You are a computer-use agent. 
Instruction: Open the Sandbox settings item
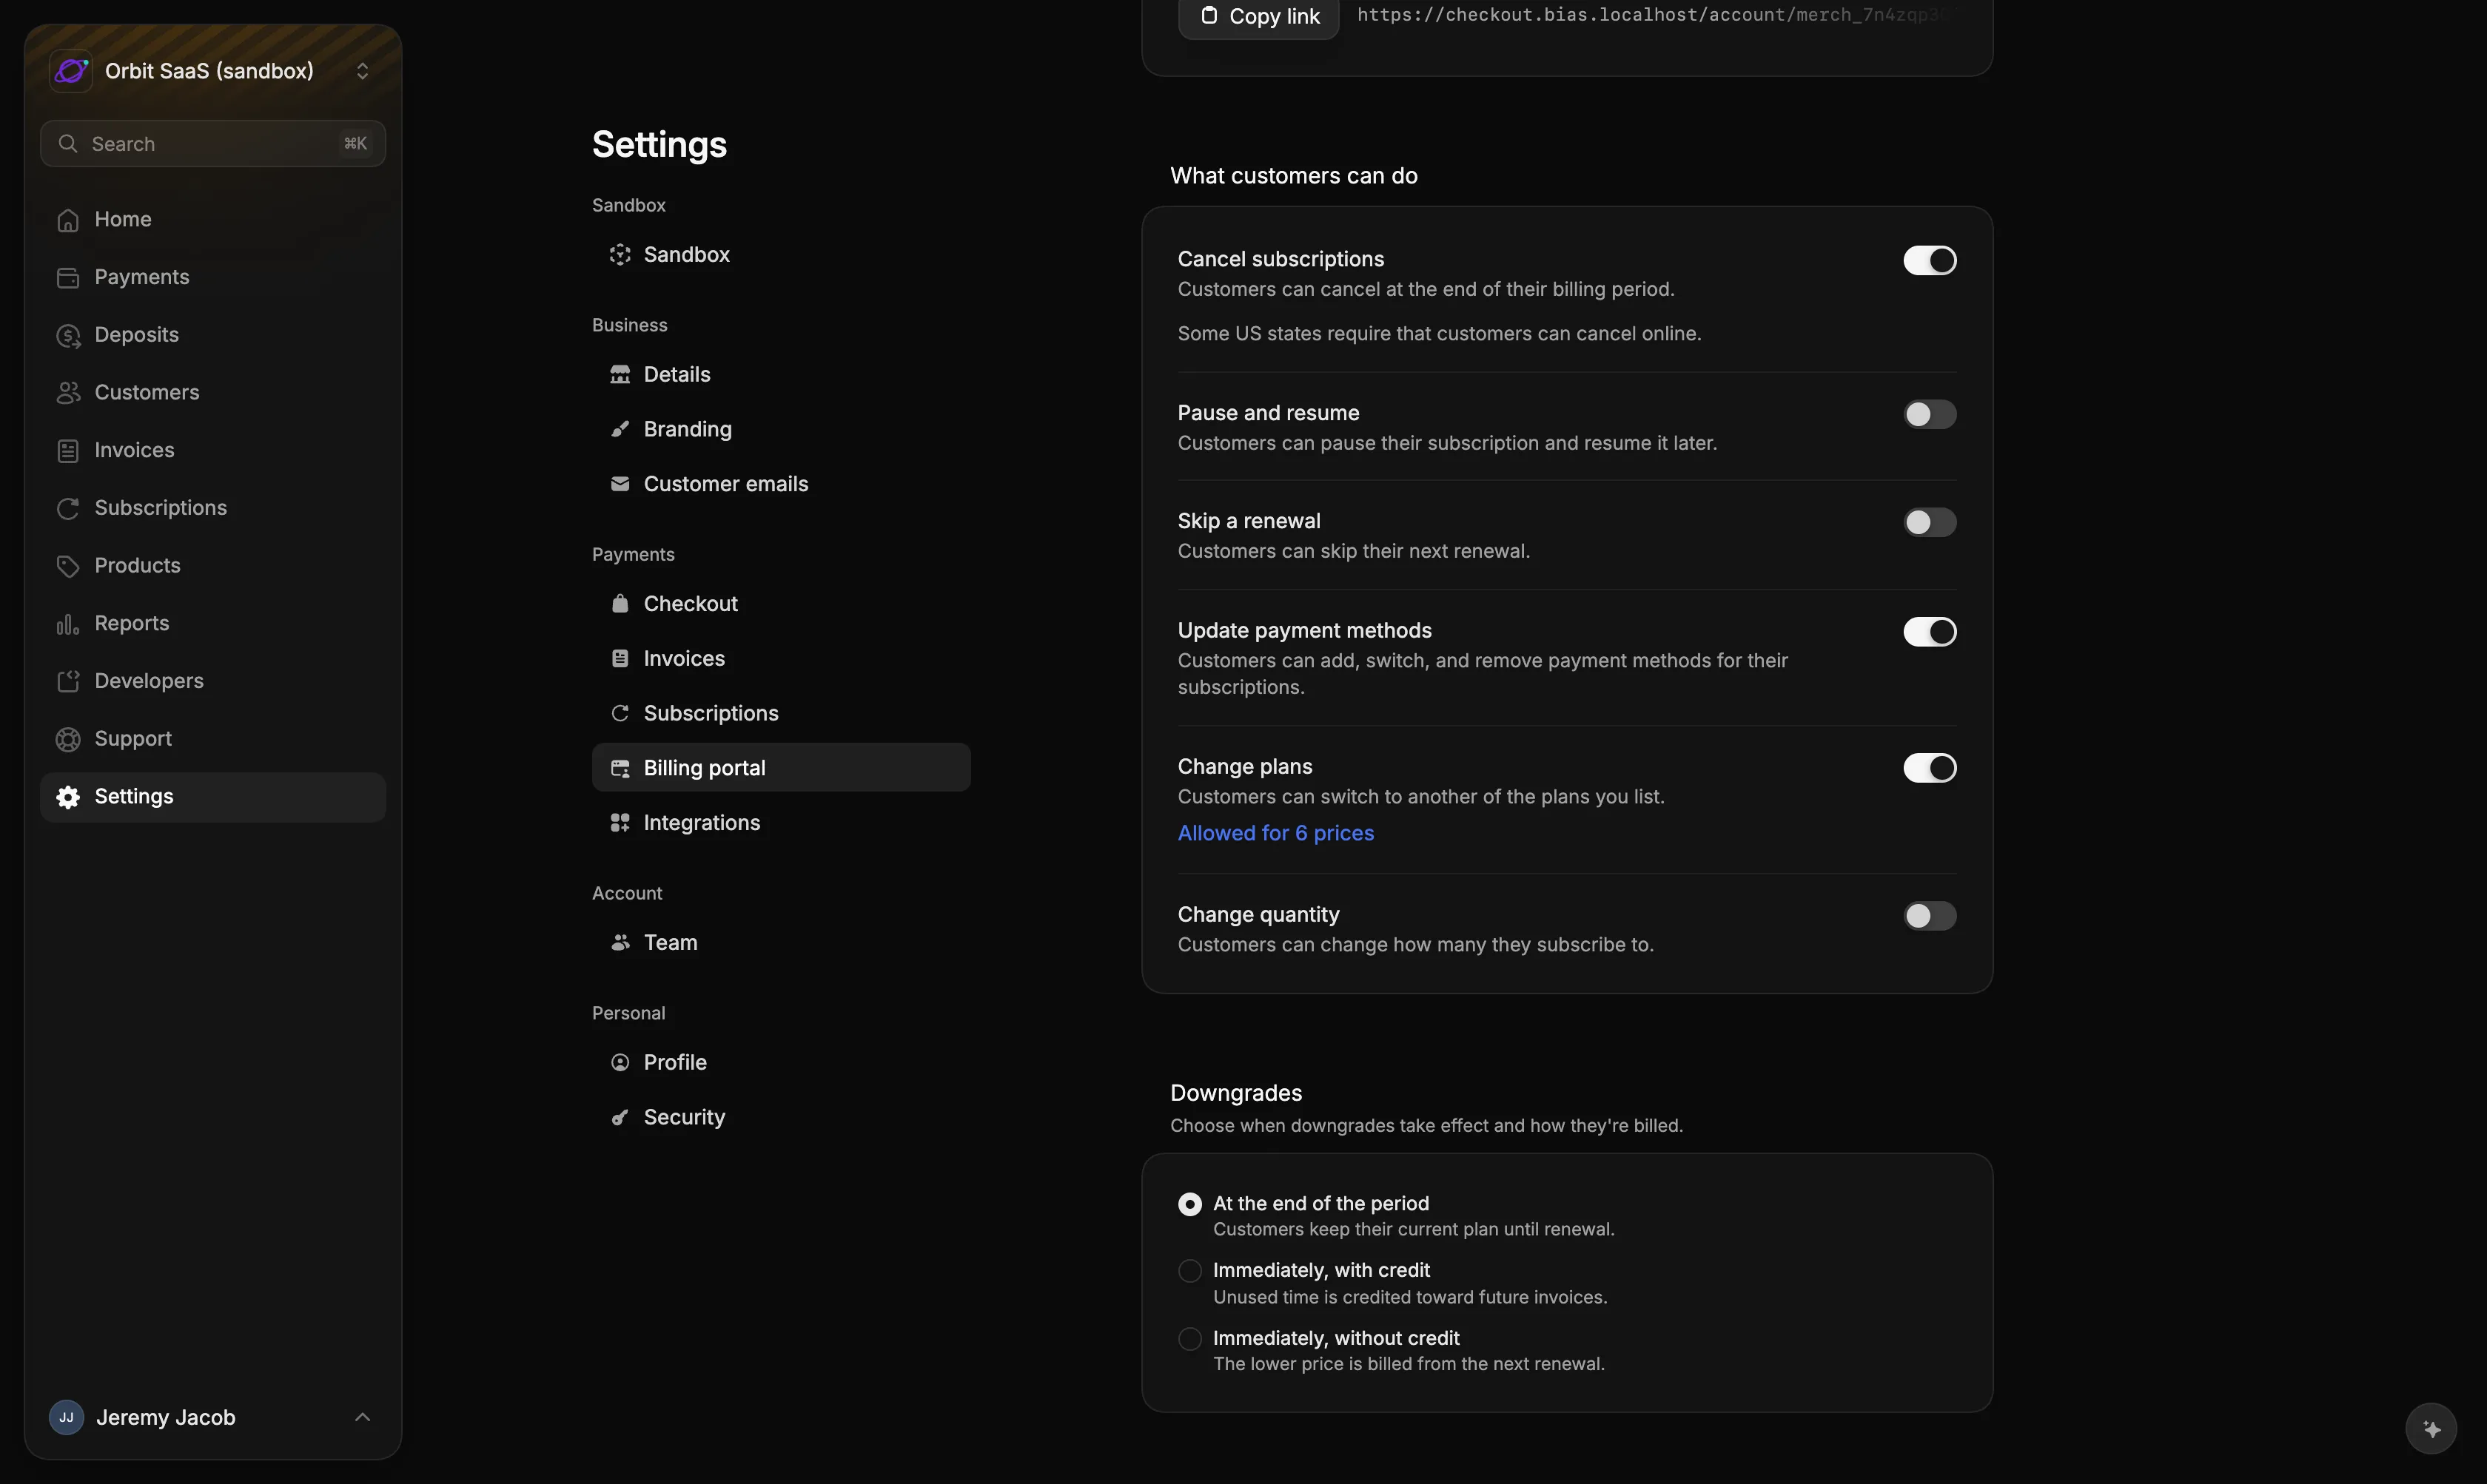point(782,254)
